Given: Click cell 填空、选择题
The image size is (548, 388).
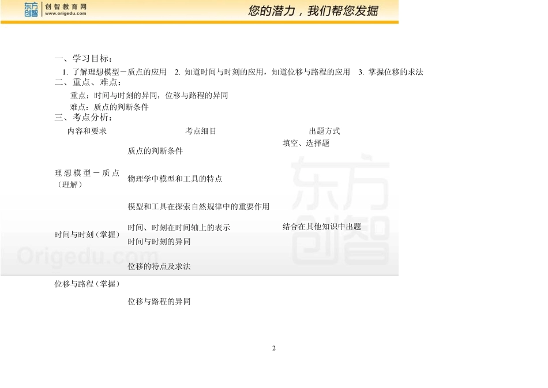Looking at the screenshot, I should (x=306, y=143).
